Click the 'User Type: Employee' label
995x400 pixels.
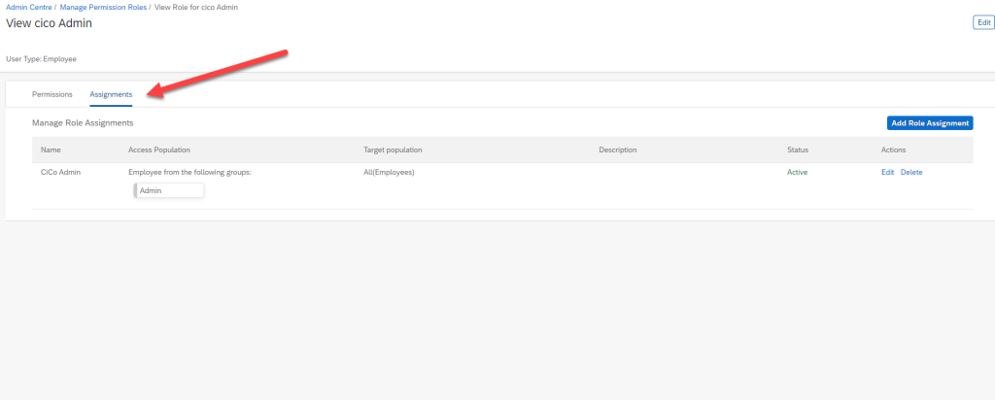(41, 59)
